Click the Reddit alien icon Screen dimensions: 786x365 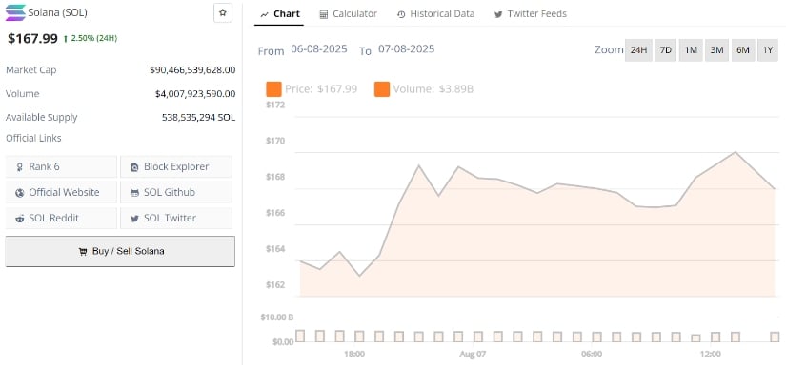tap(20, 219)
